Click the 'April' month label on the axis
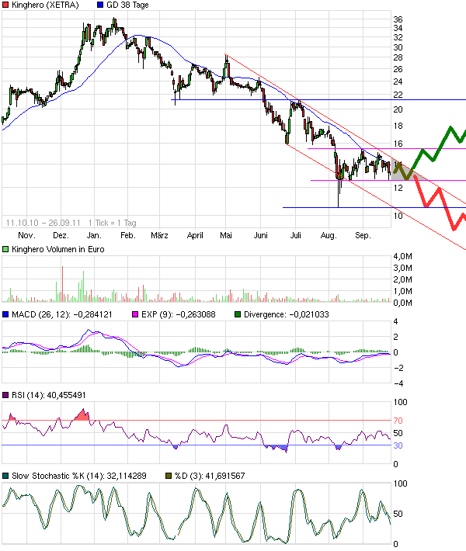The width and height of the screenshot is (466, 551). pos(195,235)
